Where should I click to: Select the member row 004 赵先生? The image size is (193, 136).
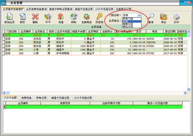[95, 46]
